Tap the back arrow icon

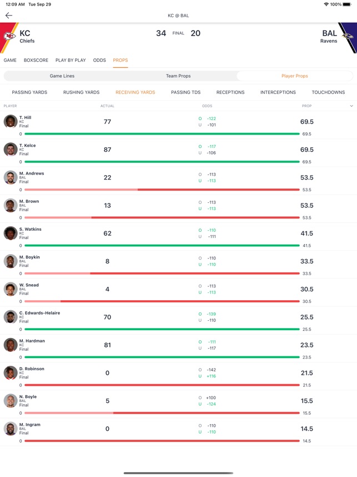9,16
